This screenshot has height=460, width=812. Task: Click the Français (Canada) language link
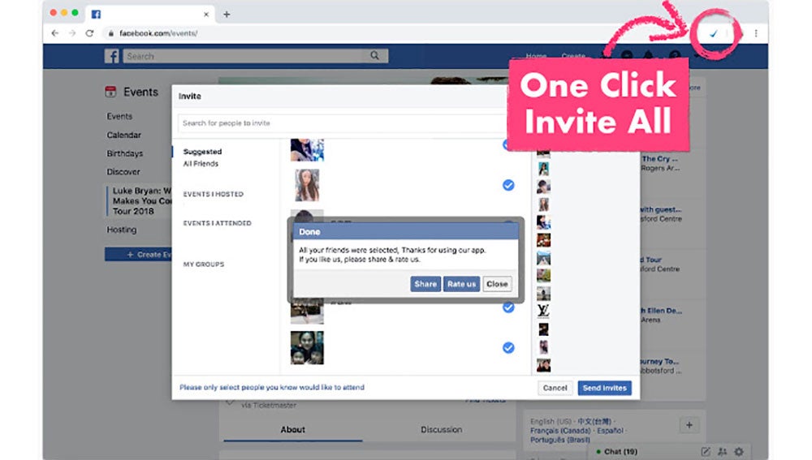pyautogui.click(x=560, y=431)
